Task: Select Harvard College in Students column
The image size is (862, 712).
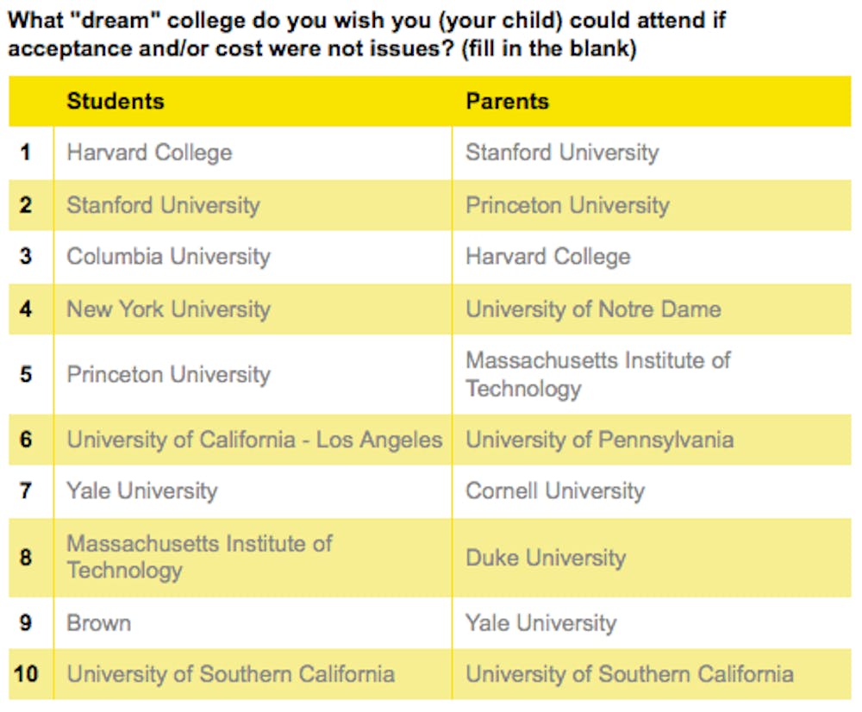Action: pyautogui.click(x=149, y=153)
